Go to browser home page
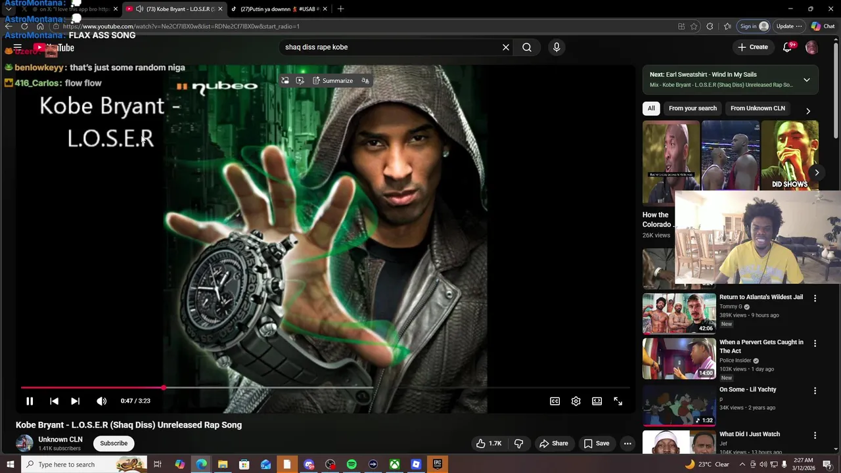 click(x=40, y=26)
